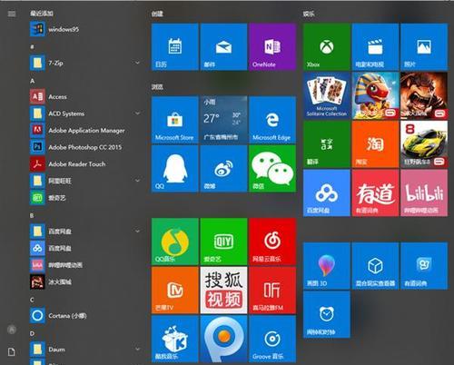This screenshot has height=365, width=454.
Task: Open the weather tile showing 27°
Action: (223, 120)
